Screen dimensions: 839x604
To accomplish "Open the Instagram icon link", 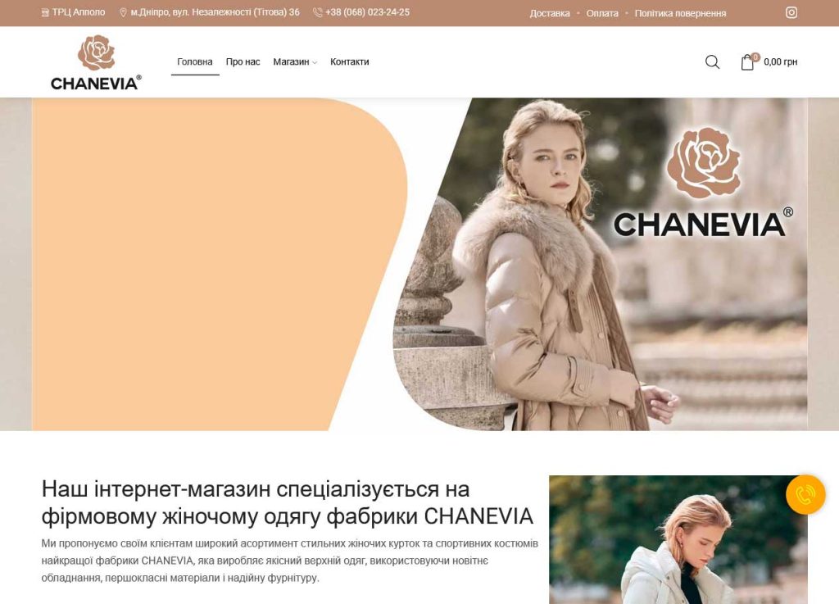I will pos(791,12).
